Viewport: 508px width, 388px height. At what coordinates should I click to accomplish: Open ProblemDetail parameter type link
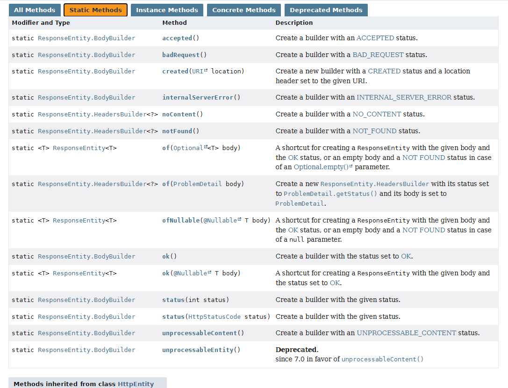[198, 184]
